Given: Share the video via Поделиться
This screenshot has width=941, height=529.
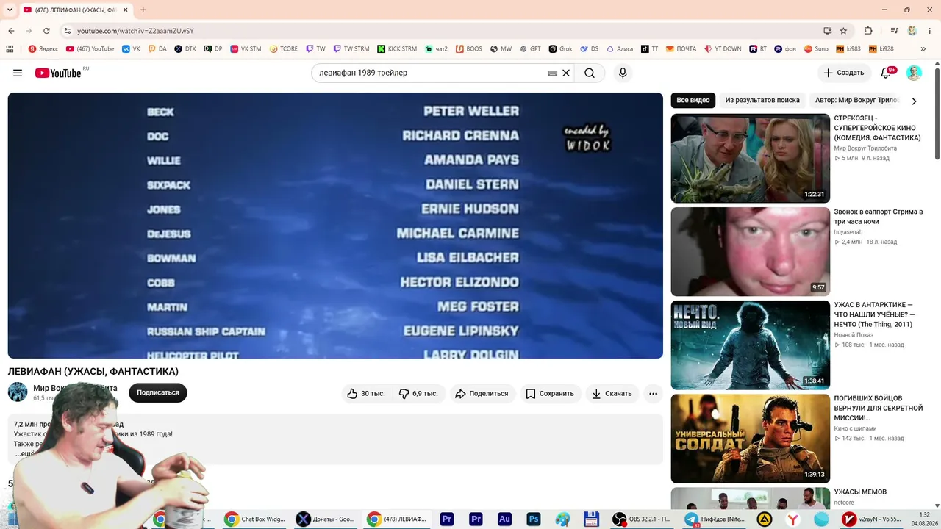Looking at the screenshot, I should pyautogui.click(x=482, y=393).
